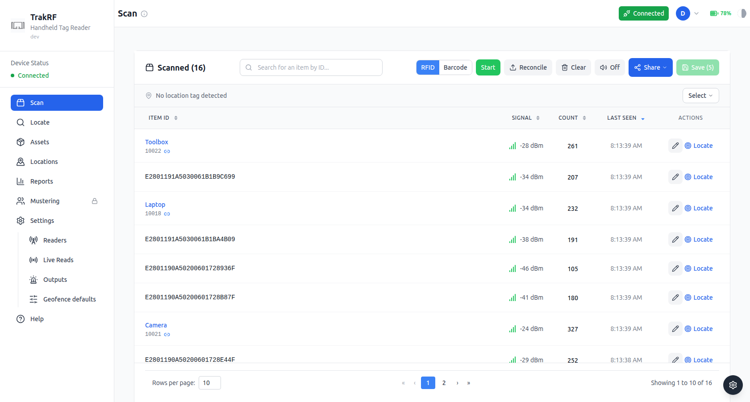Click the edit pencil for E2801191A5030061B1B9C699
Viewport: 750px width, 402px height.
[x=675, y=177]
